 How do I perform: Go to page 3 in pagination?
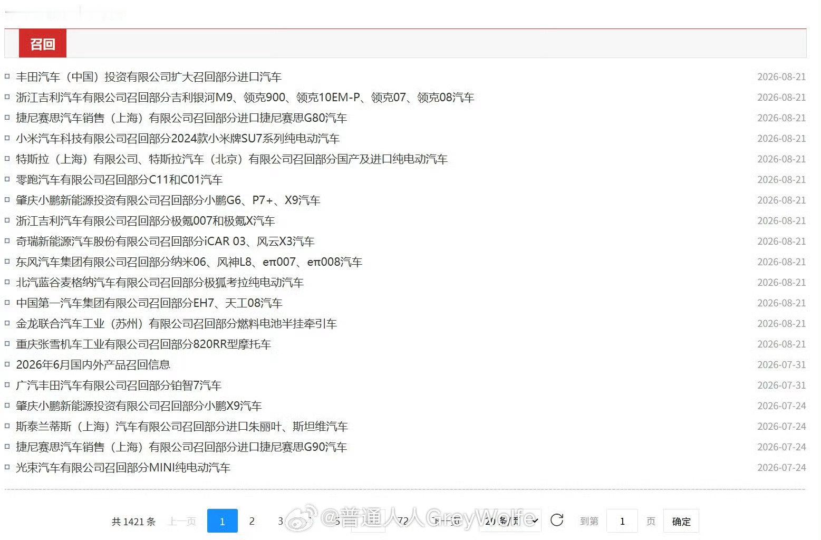[281, 521]
